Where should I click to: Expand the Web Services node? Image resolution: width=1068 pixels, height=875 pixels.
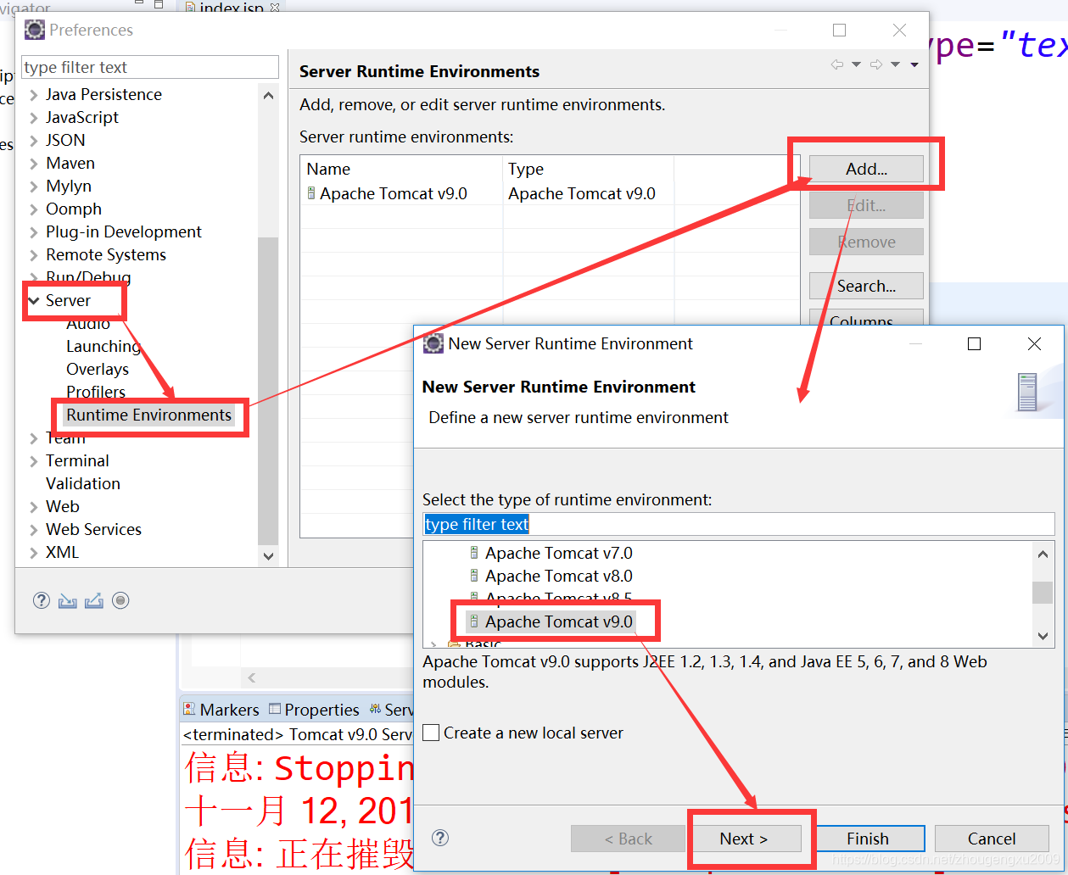(34, 529)
